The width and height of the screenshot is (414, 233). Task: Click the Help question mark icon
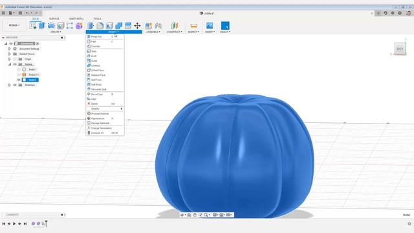(x=400, y=13)
